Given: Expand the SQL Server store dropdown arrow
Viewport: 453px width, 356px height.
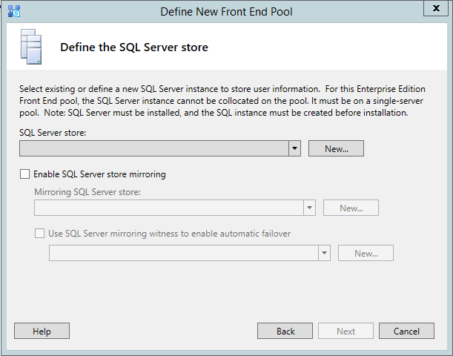Looking at the screenshot, I should [x=294, y=148].
